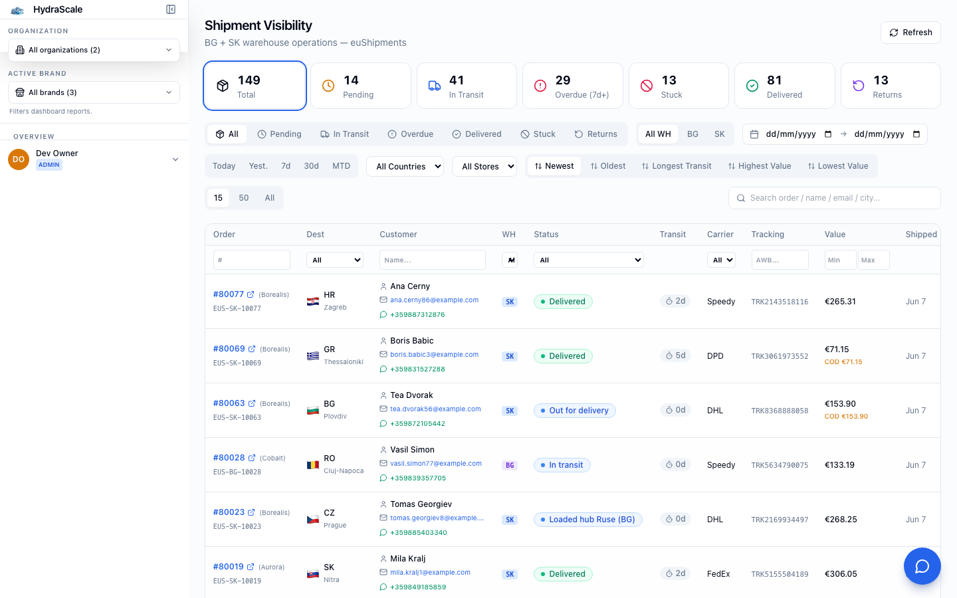Open the Status column filter dropdown

coord(589,260)
